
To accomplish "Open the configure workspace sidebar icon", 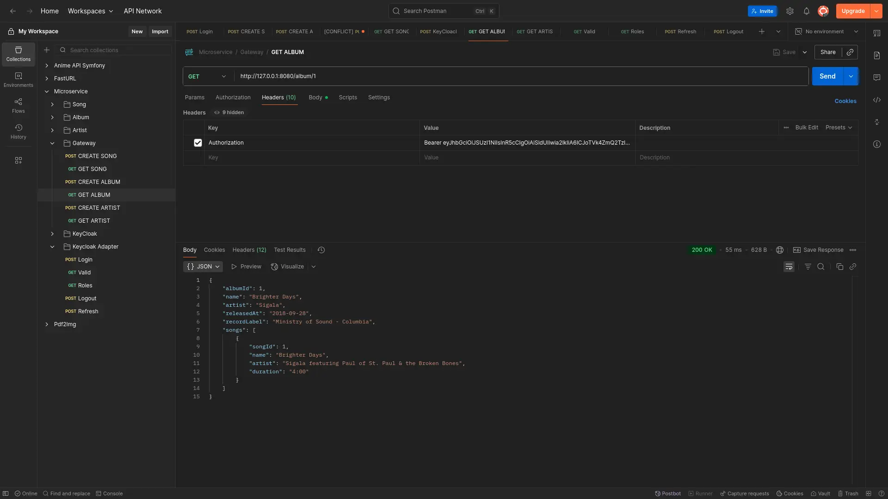I will (18, 160).
